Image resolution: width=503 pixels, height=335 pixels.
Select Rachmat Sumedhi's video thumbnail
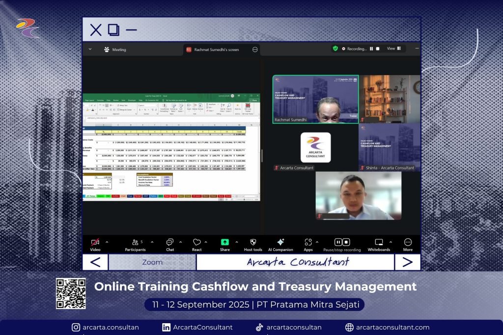pyautogui.click(x=315, y=99)
